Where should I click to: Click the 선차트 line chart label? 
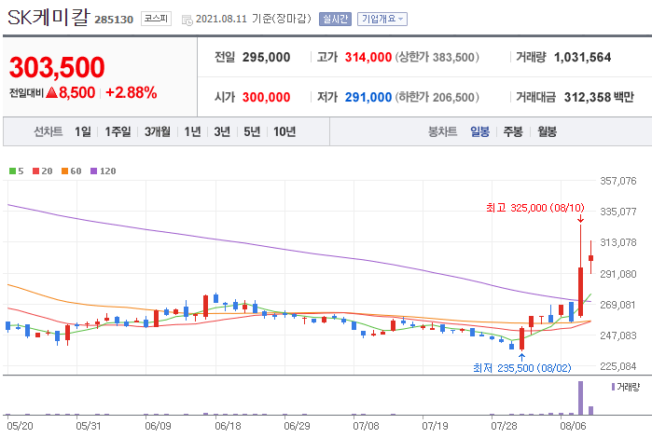click(x=49, y=131)
